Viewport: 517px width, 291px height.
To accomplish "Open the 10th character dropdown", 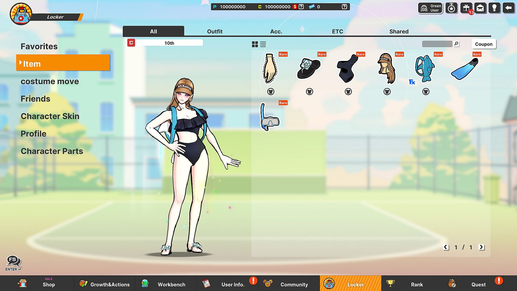I will coord(169,43).
